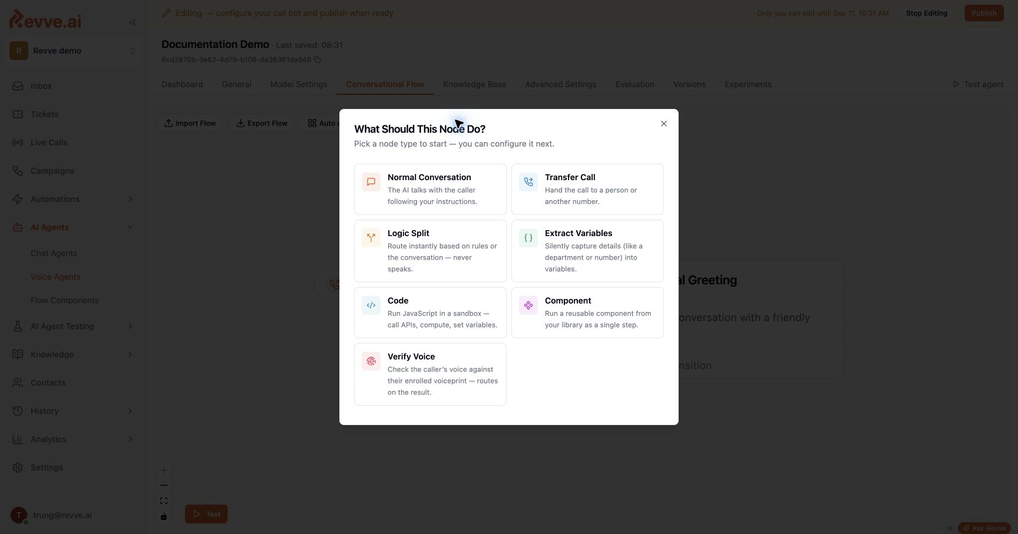Collapse the AI Agents section

(x=130, y=227)
